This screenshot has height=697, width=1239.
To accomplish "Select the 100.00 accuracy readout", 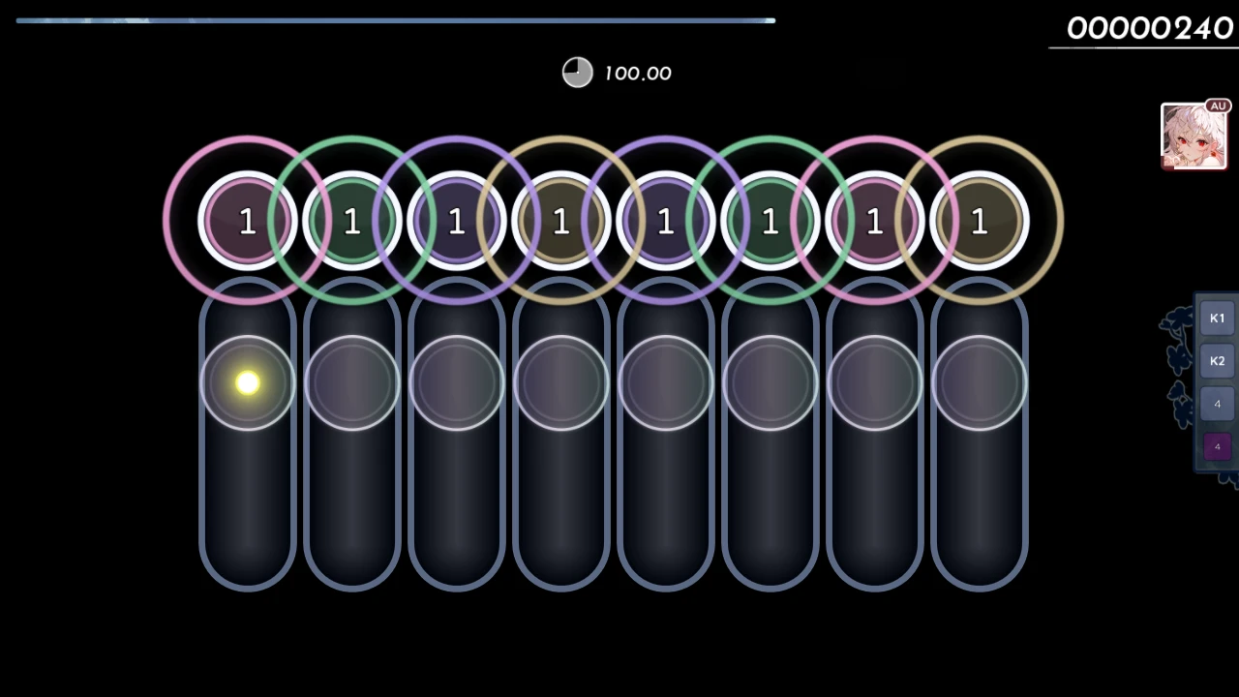I will (637, 74).
